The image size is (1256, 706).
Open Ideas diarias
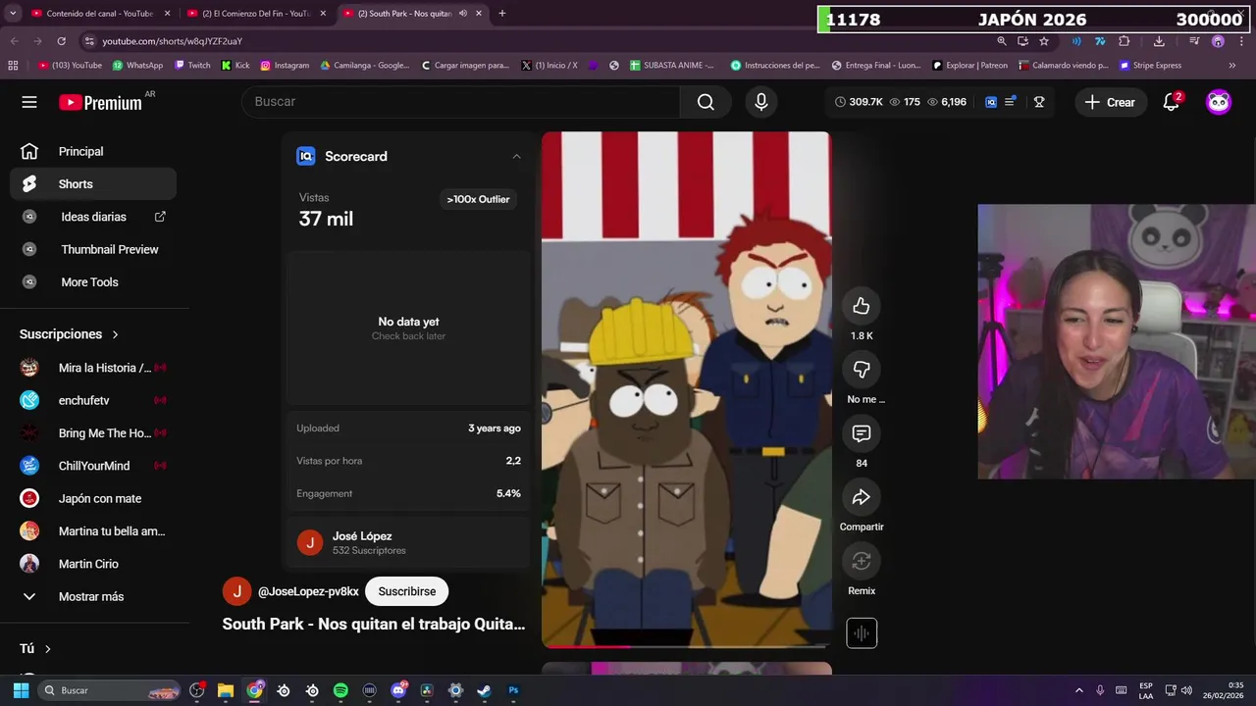[x=95, y=217]
